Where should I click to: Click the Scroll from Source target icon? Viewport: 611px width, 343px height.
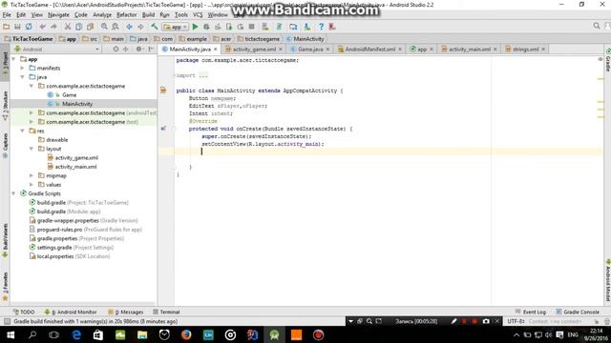coord(116,50)
